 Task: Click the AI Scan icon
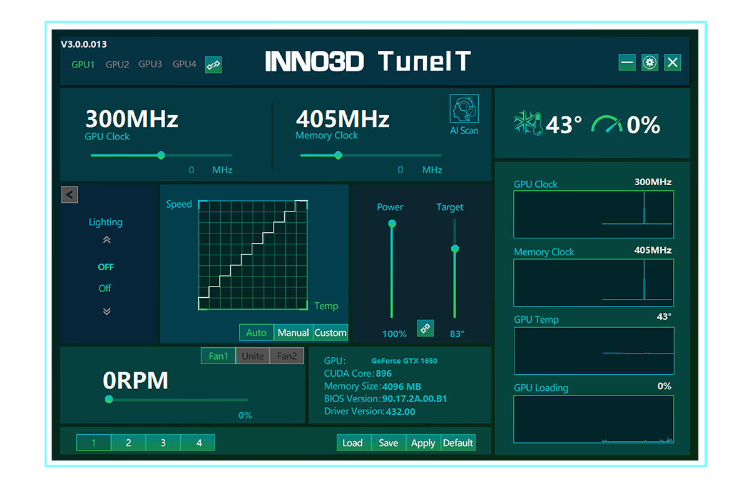coord(464,110)
